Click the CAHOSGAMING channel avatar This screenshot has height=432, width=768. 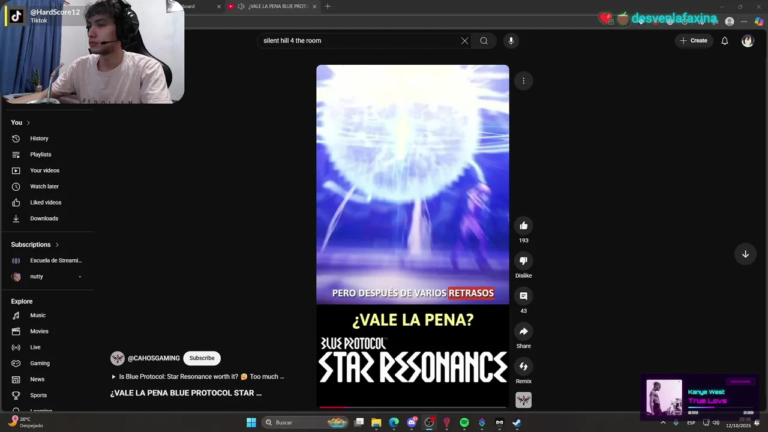click(118, 358)
